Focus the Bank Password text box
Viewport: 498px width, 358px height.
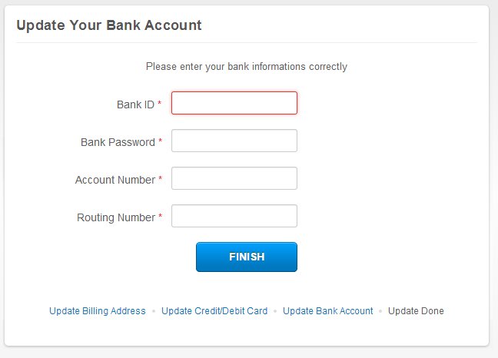(x=234, y=141)
